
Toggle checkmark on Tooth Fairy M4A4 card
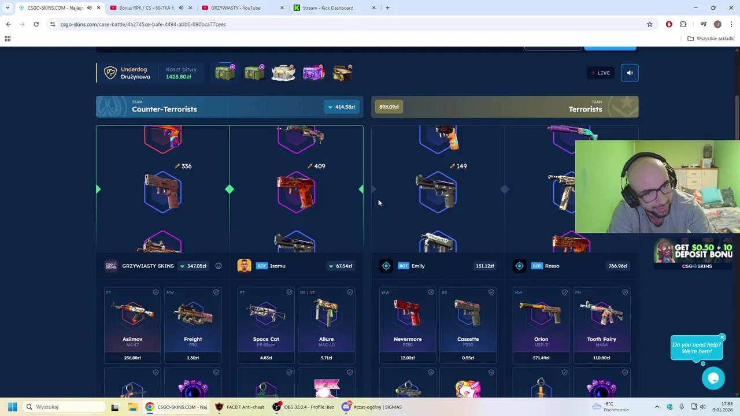tap(625, 292)
